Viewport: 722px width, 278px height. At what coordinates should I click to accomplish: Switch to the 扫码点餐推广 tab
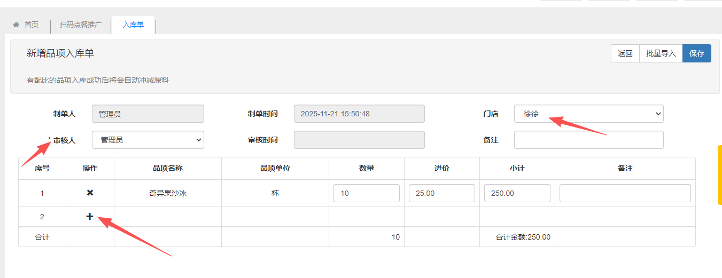pos(81,25)
